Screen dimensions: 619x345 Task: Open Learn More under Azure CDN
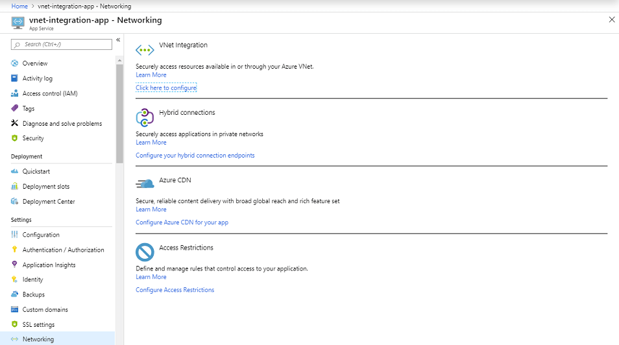coord(151,209)
